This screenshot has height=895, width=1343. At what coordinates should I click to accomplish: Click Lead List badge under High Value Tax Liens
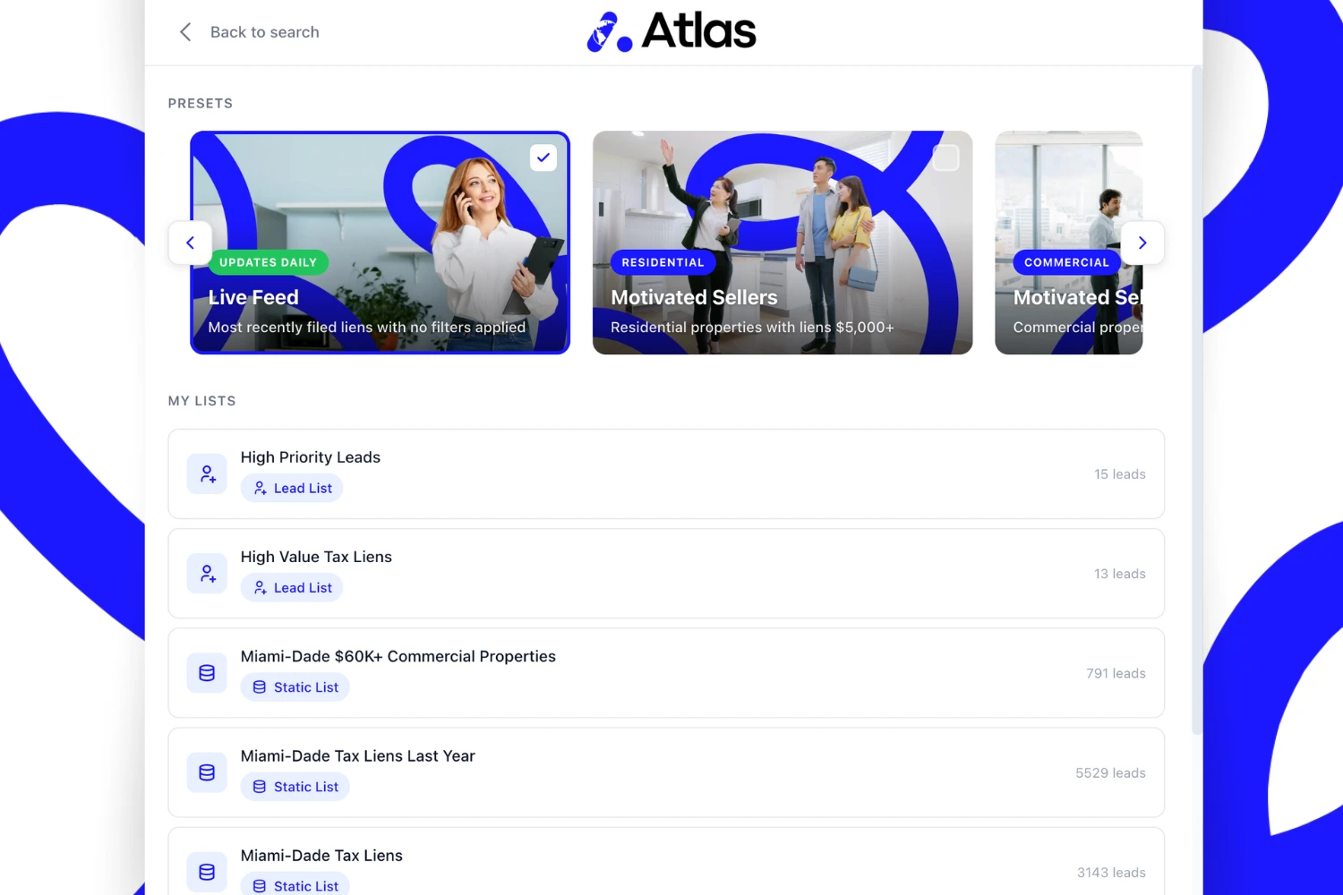pyautogui.click(x=292, y=588)
